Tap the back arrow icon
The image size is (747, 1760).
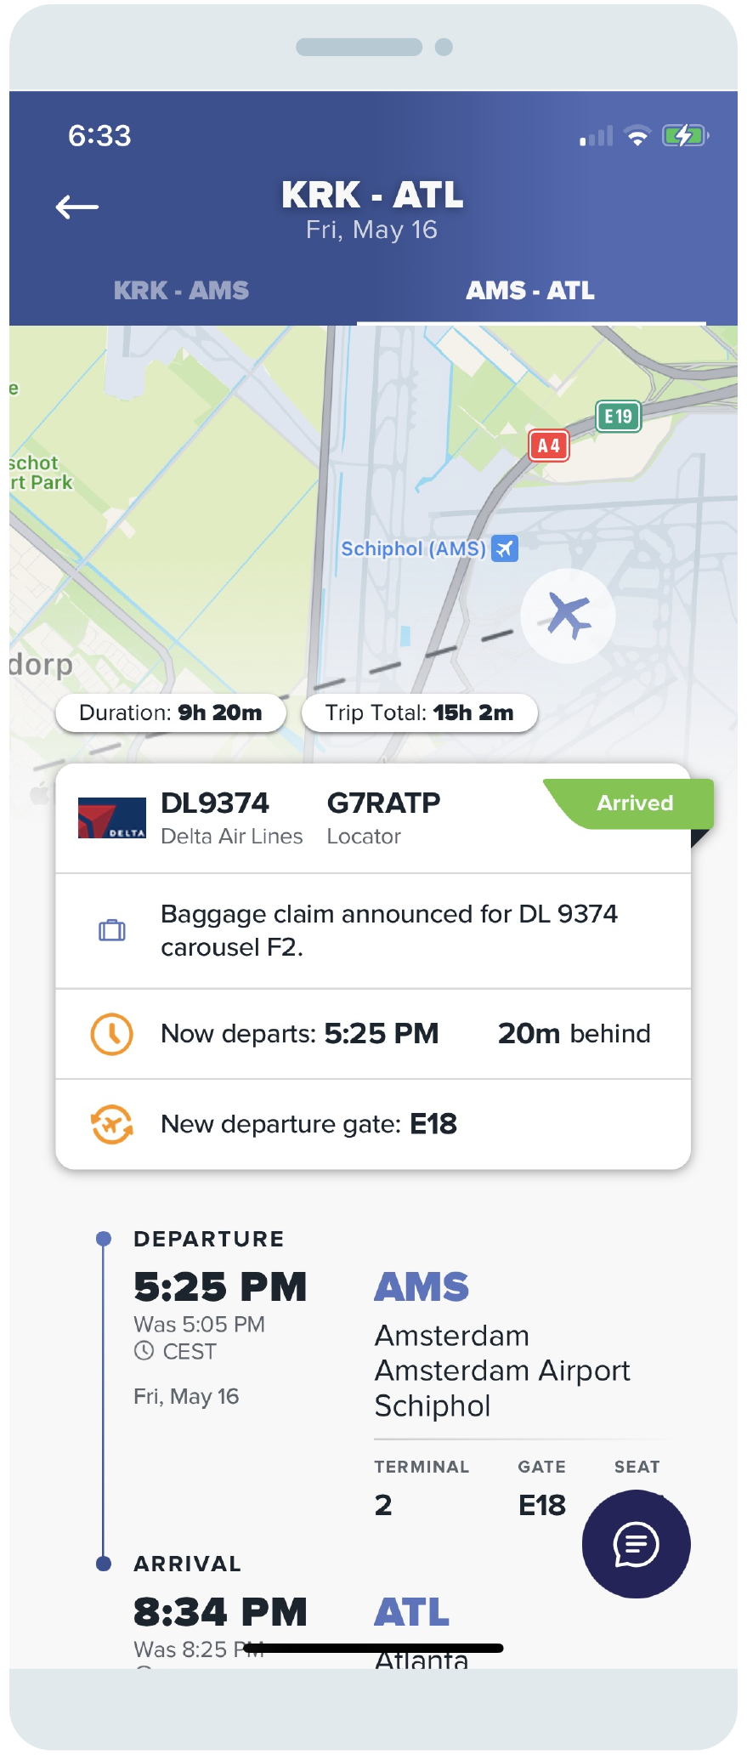tap(77, 207)
